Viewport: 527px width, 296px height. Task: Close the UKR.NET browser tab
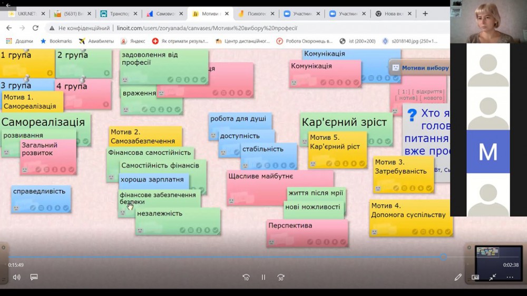tap(43, 14)
